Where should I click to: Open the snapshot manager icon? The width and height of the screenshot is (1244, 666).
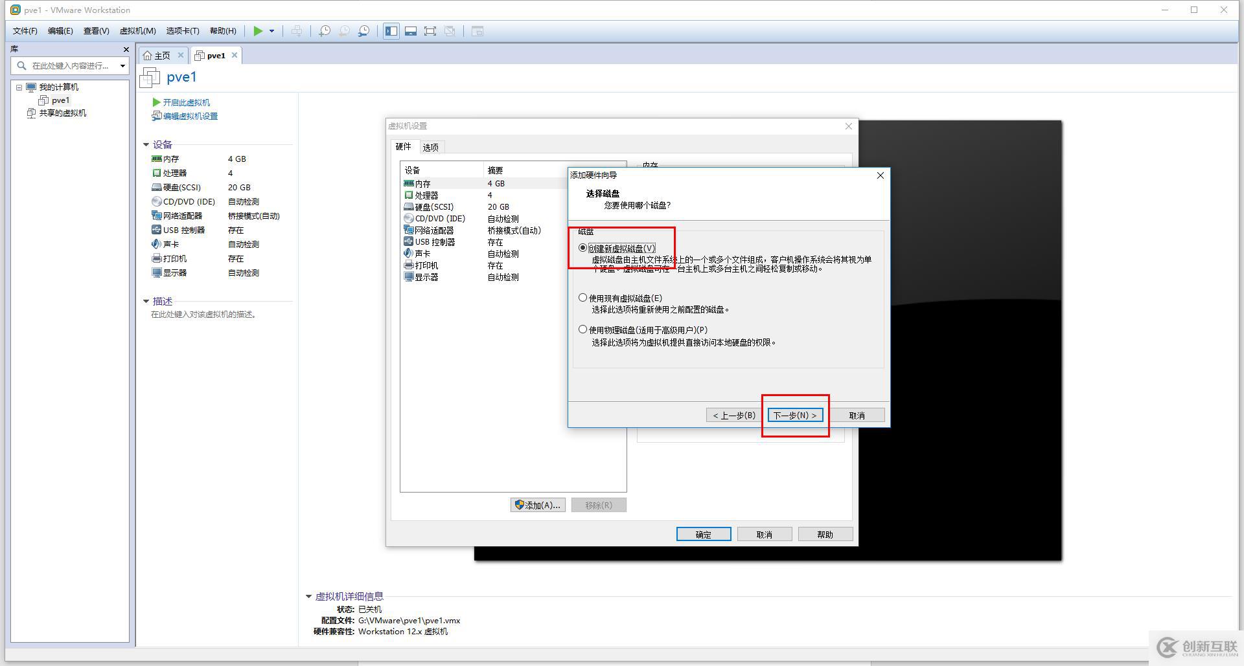coord(364,31)
